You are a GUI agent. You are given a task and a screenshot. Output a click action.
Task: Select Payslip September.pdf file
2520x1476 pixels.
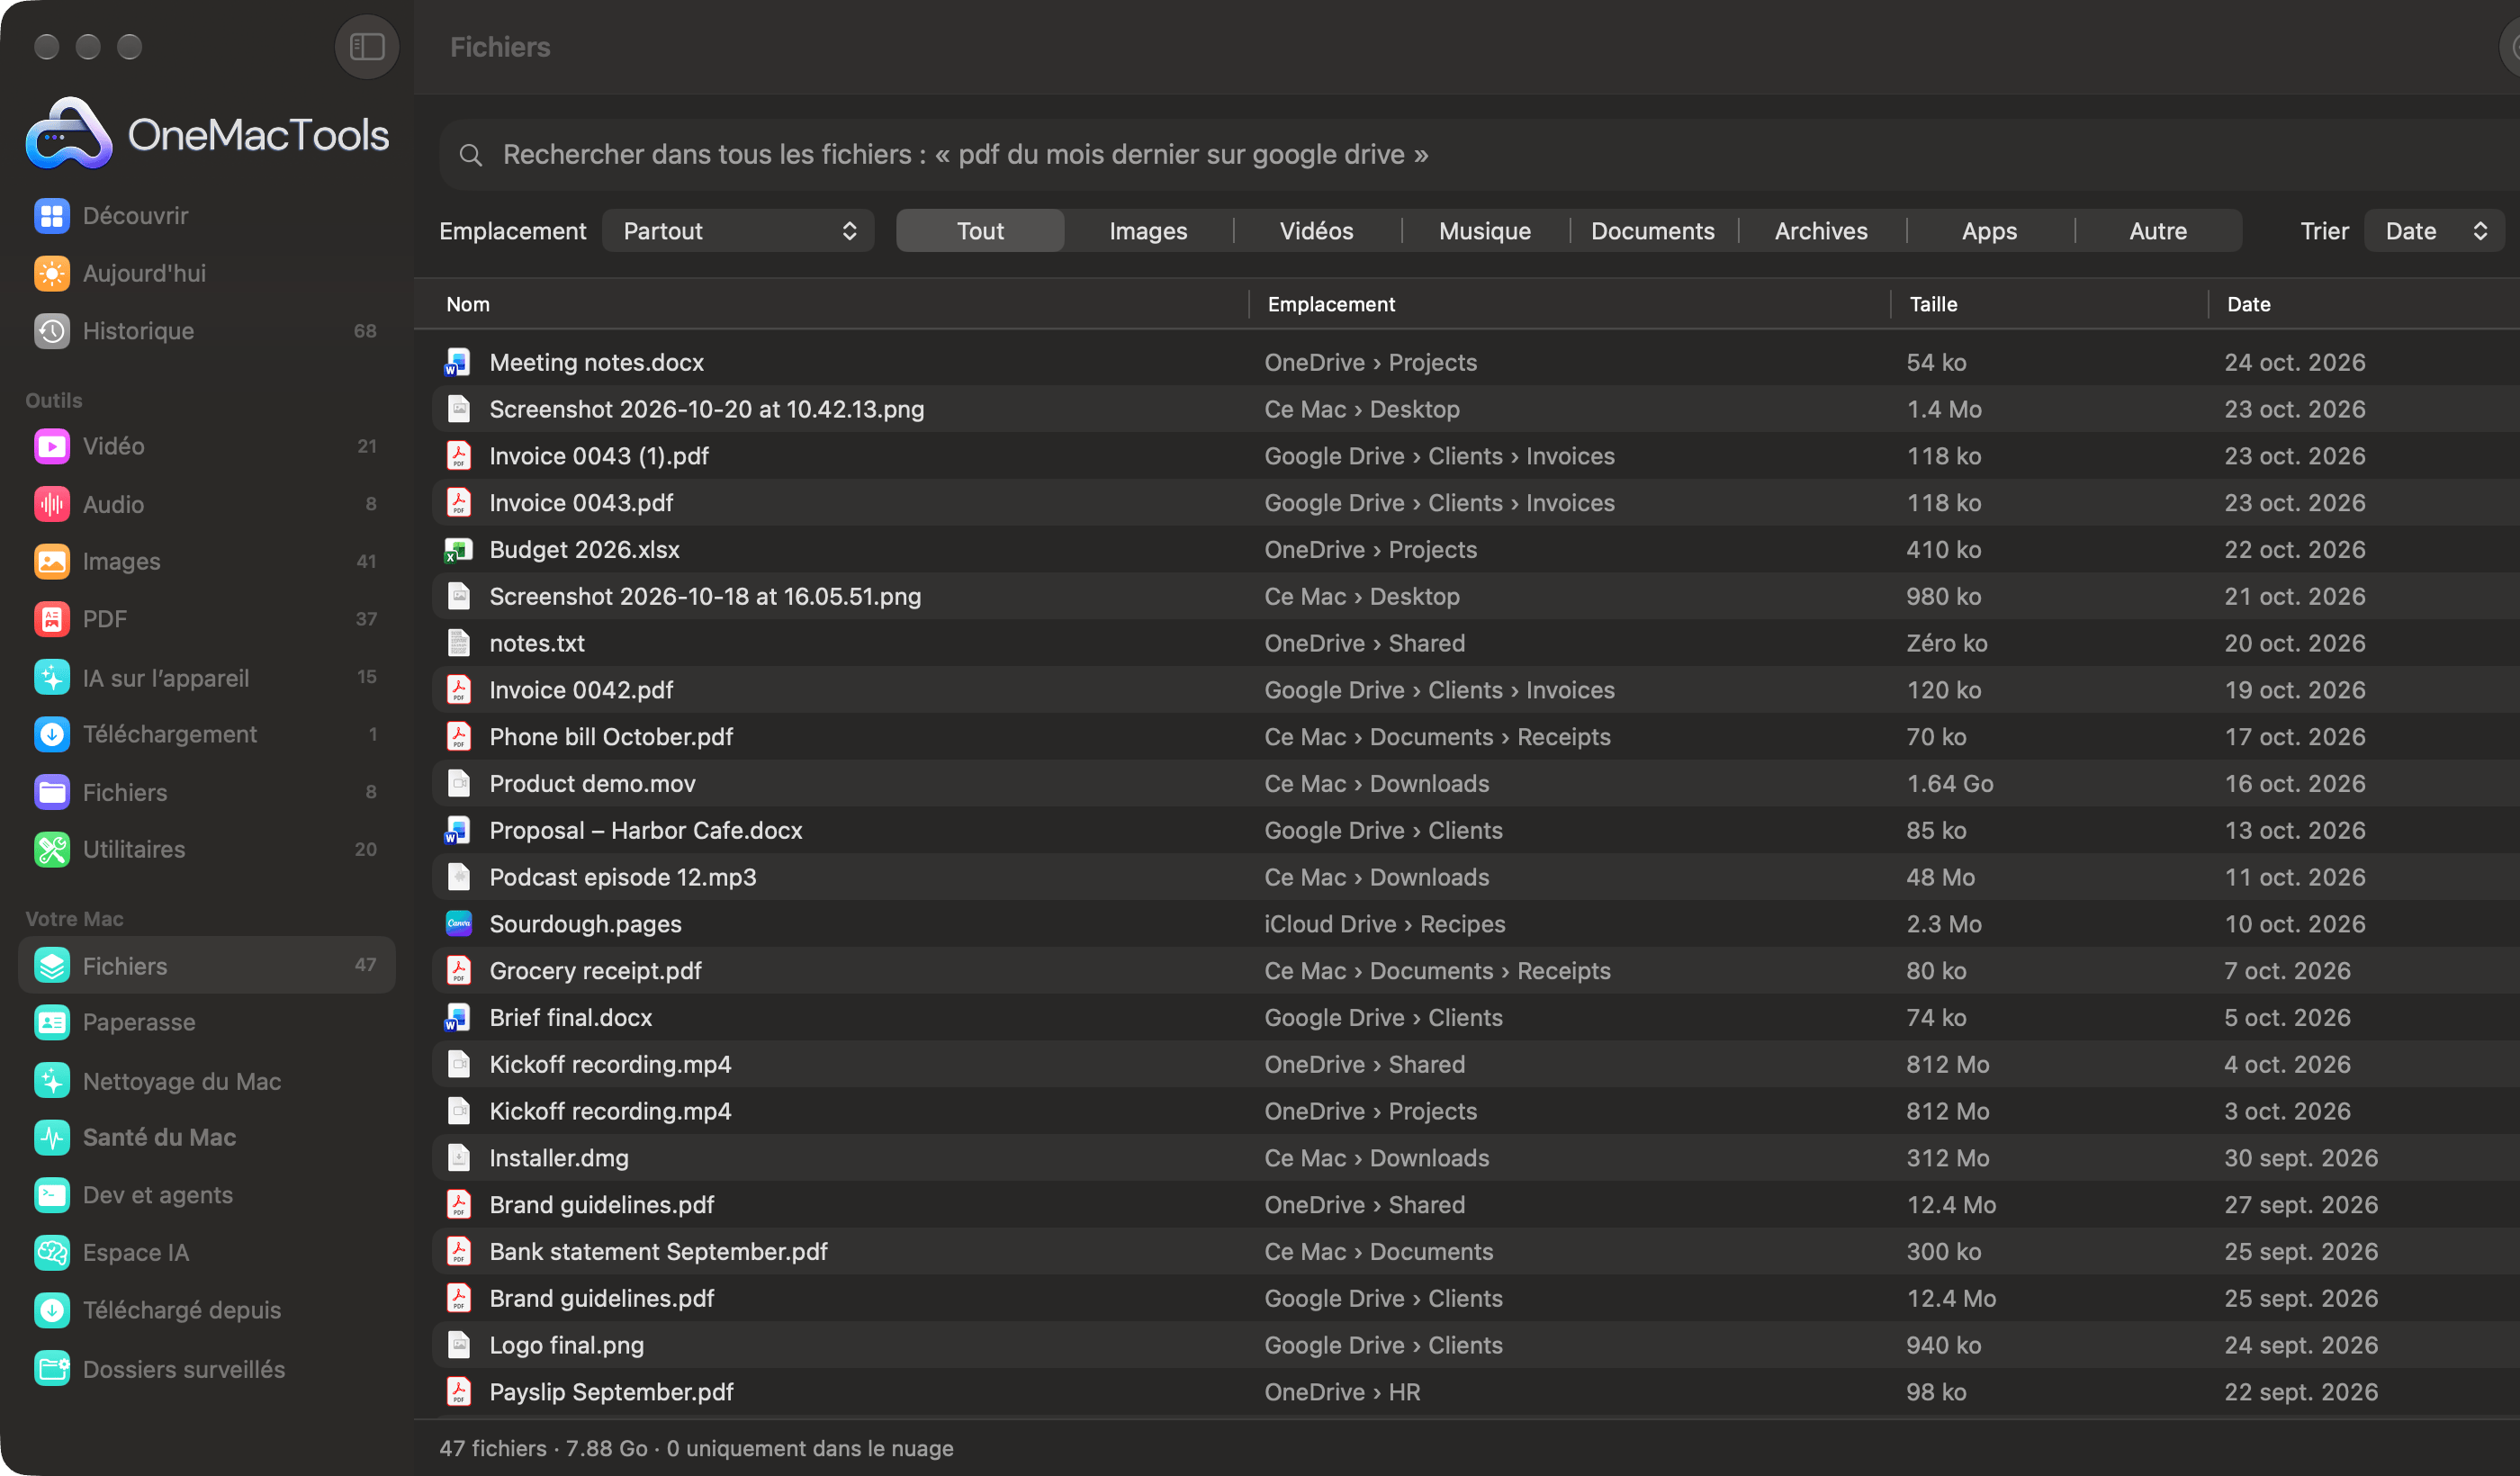[1475, 1392]
